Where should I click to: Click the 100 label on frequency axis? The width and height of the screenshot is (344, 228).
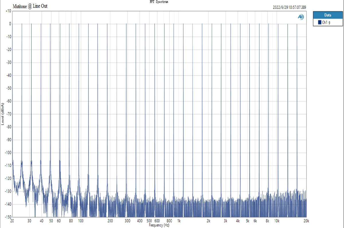pyautogui.click(x=81, y=221)
